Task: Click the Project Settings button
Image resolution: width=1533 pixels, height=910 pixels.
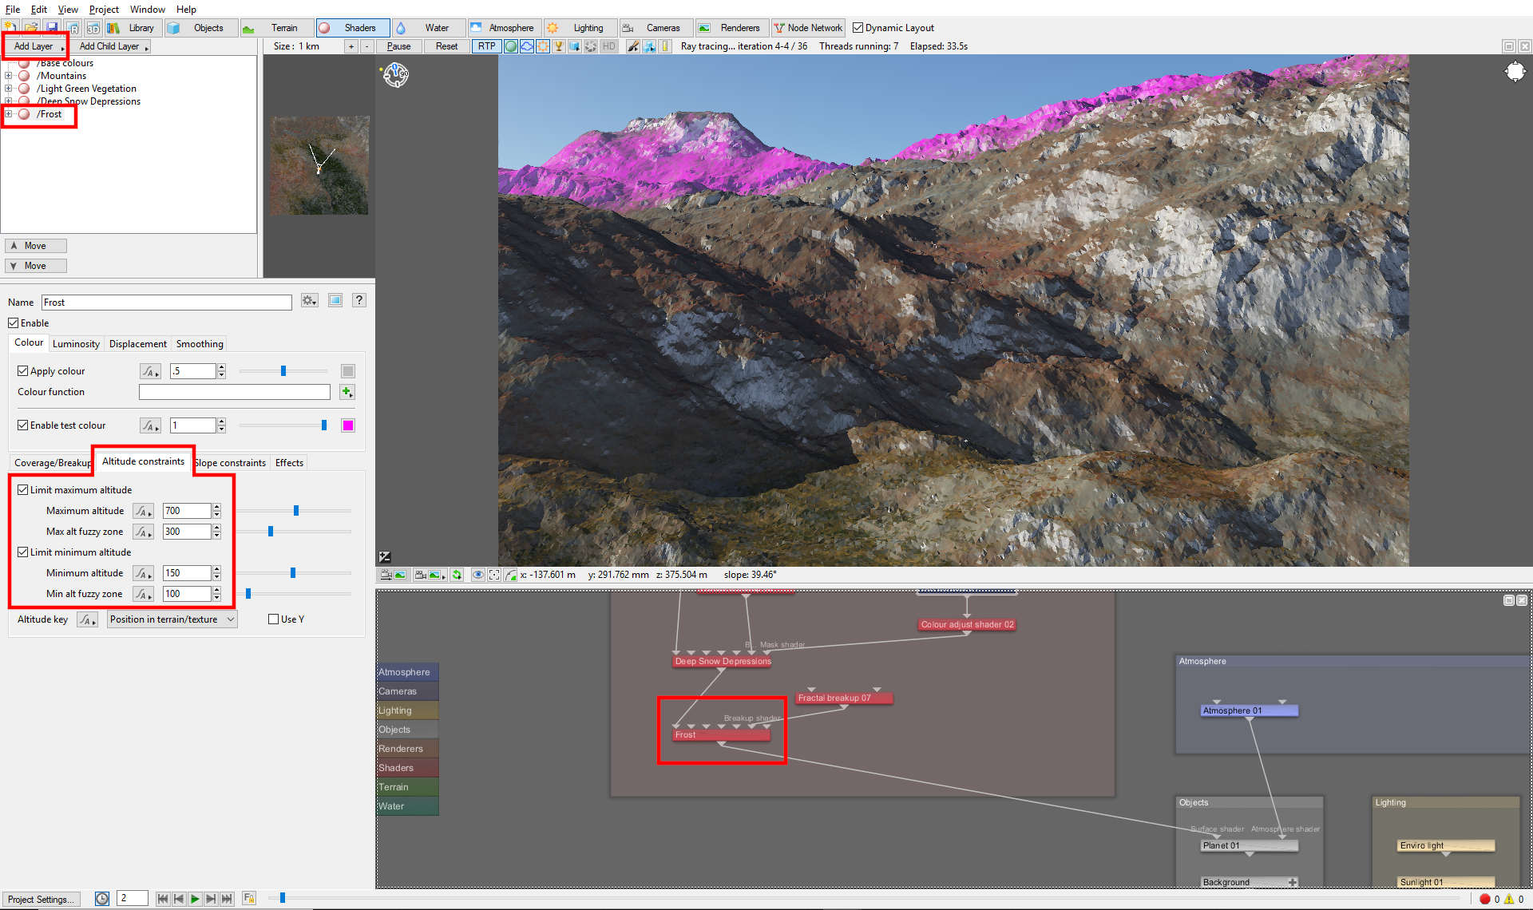Action: pyautogui.click(x=42, y=899)
